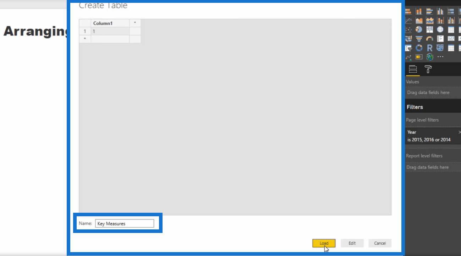Select the line chart visual
This screenshot has width=461, height=256.
tap(408, 20)
